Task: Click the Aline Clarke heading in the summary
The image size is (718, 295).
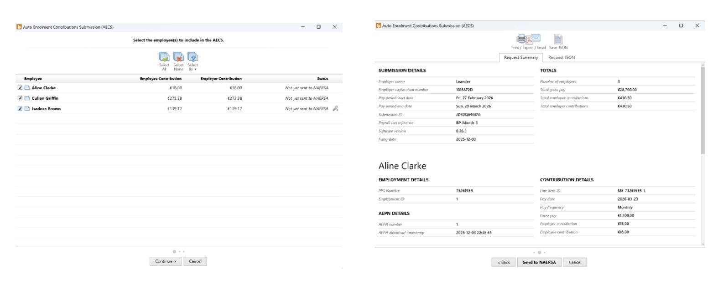Action: [x=402, y=166]
